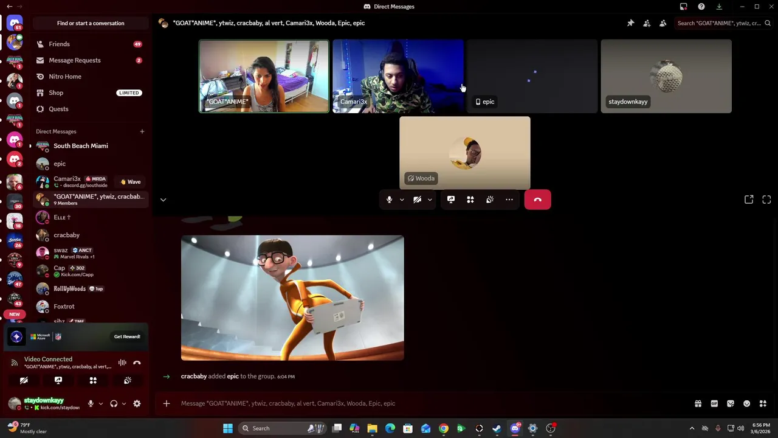
Task: Open Chrome from the taskbar
Action: point(444,428)
